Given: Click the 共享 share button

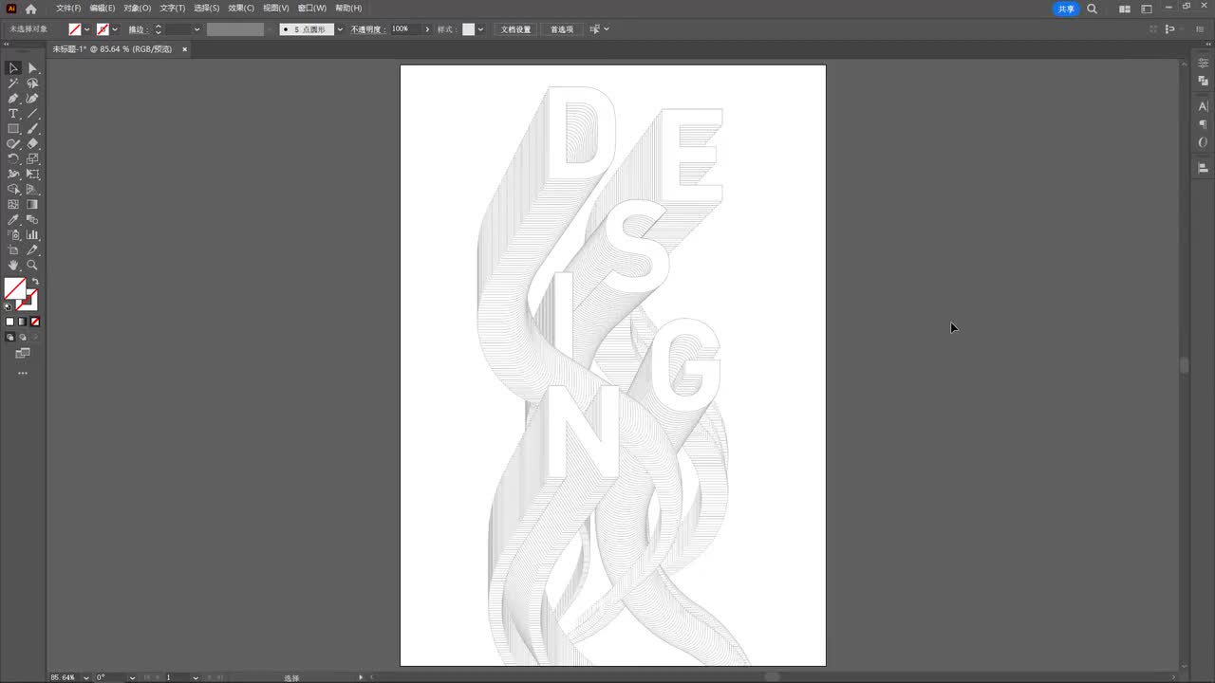Looking at the screenshot, I should pos(1067,9).
